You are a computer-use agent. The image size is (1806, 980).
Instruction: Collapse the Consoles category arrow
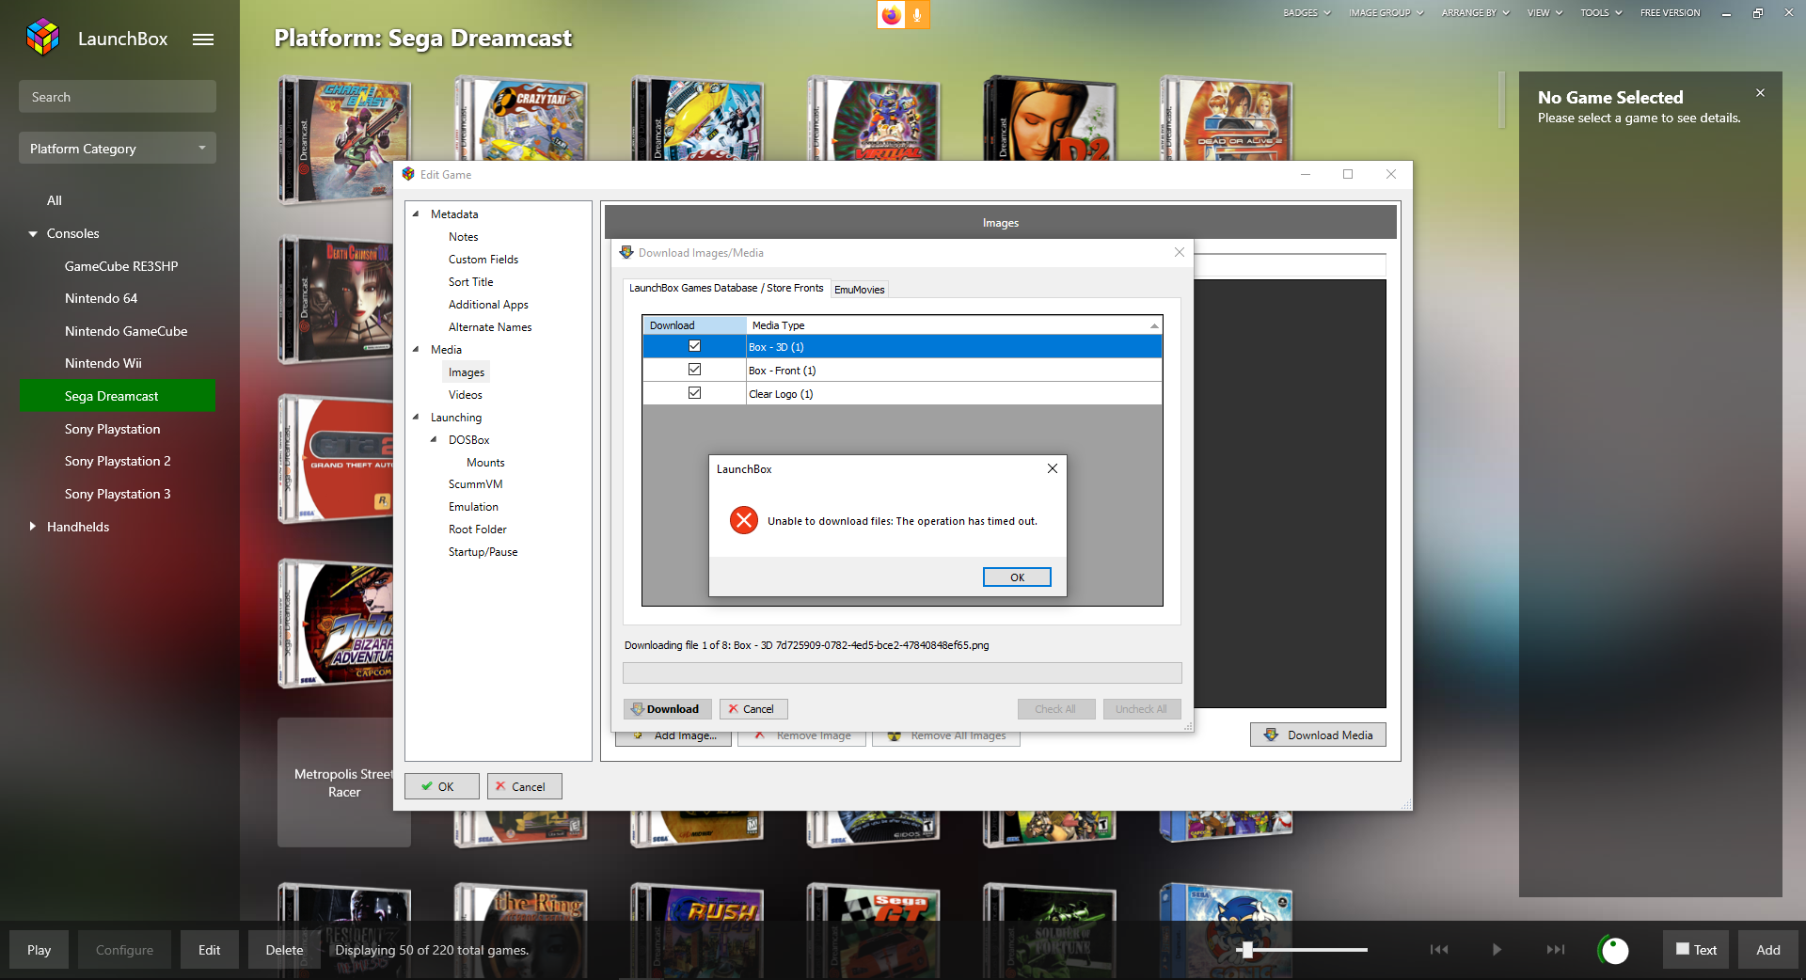[33, 234]
